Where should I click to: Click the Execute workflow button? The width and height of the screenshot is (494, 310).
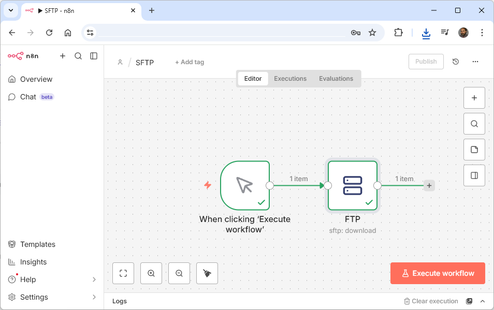click(438, 273)
